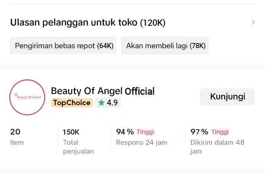This screenshot has height=176, width=265.
Task: Click the 'Tinggi' tag beside 97%
Action: pyautogui.click(x=220, y=132)
